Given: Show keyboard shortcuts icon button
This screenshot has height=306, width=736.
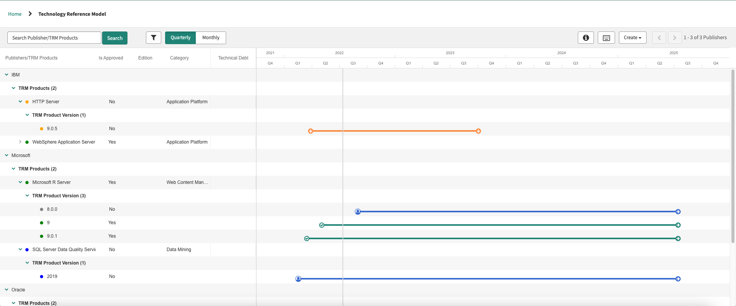Looking at the screenshot, I should [606, 38].
